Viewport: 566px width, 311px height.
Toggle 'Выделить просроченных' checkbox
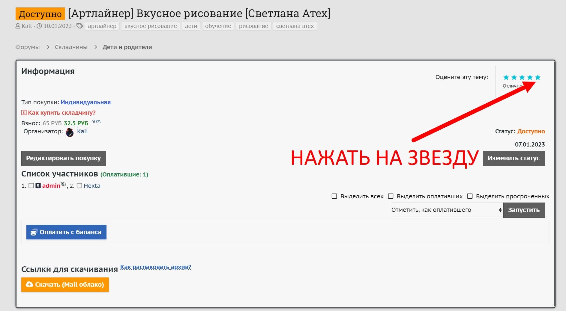point(470,196)
